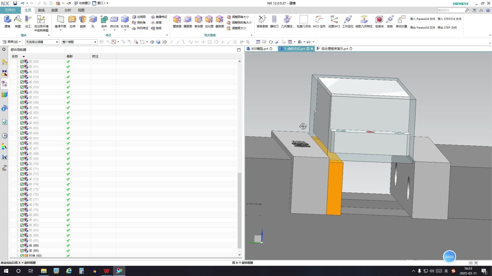Switch to the 曲面 ribbon tab
The image size is (492, 276).
[x=54, y=10]
